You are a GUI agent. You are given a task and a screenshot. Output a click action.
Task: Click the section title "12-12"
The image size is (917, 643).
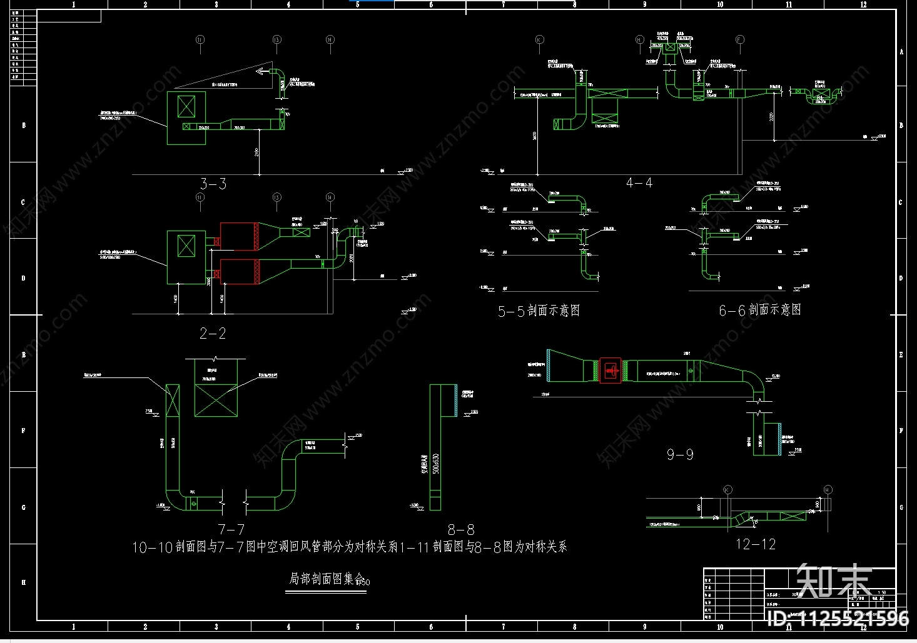pyautogui.click(x=756, y=544)
